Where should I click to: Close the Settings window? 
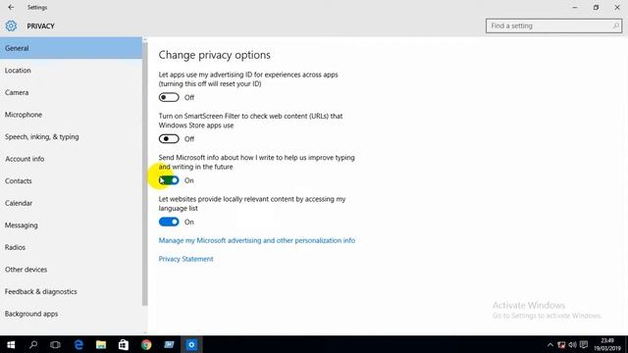pos(617,7)
